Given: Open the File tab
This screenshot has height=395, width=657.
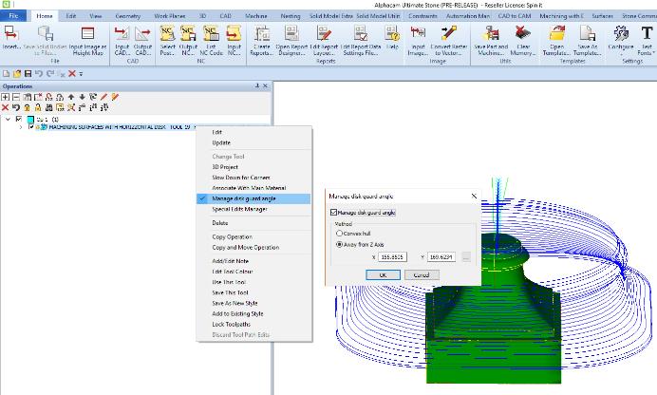Looking at the screenshot, I should point(13,16).
